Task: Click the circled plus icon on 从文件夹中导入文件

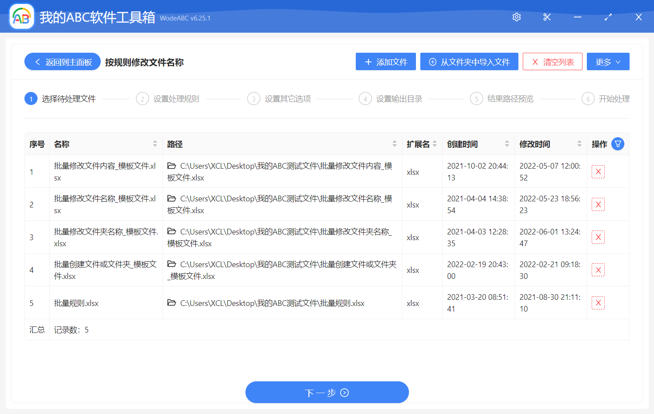Action: 432,61
